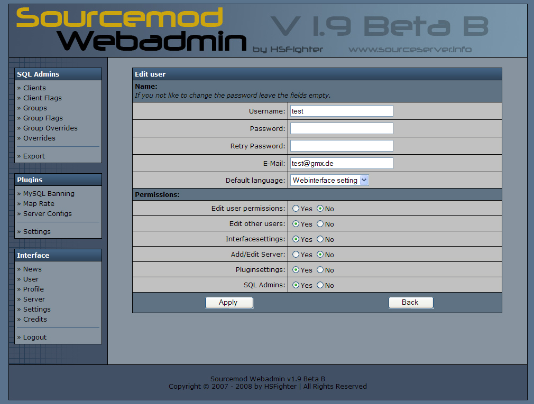Click the Apply button
Viewport: 534px width, 404px height.
229,303
